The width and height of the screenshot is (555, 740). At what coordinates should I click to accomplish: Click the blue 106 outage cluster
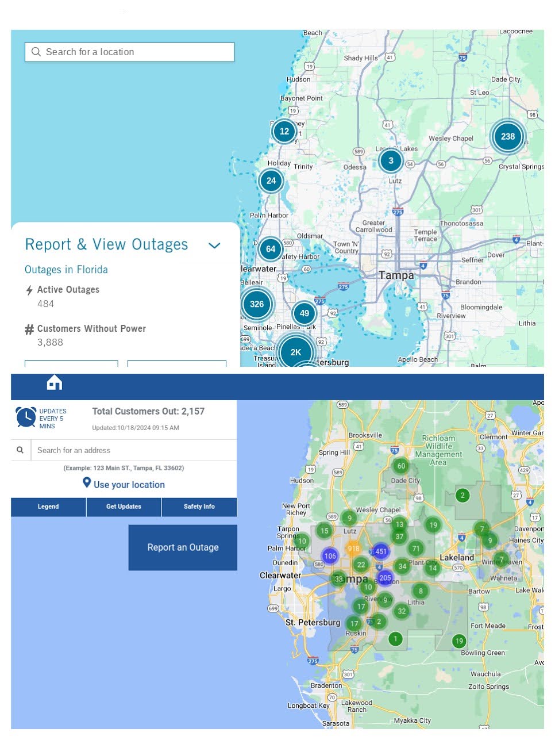[x=330, y=556]
